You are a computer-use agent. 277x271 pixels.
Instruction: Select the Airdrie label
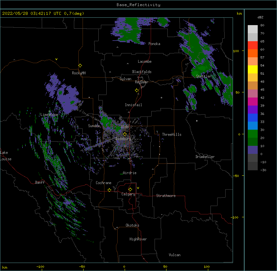(x=130, y=173)
